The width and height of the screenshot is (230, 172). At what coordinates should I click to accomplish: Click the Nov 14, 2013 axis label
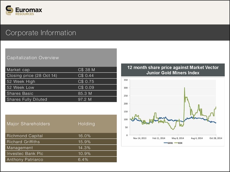pos(140,138)
